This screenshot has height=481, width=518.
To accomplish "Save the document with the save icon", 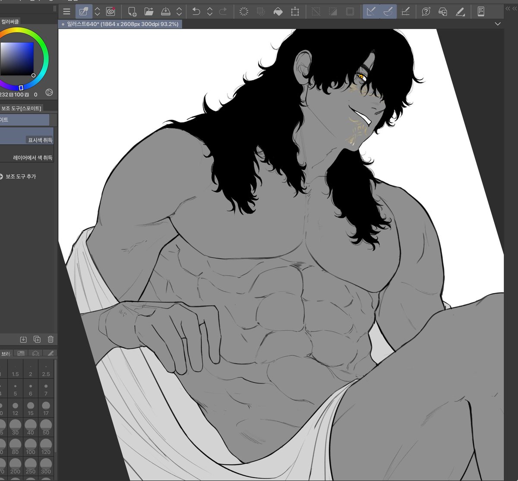I will 166,12.
